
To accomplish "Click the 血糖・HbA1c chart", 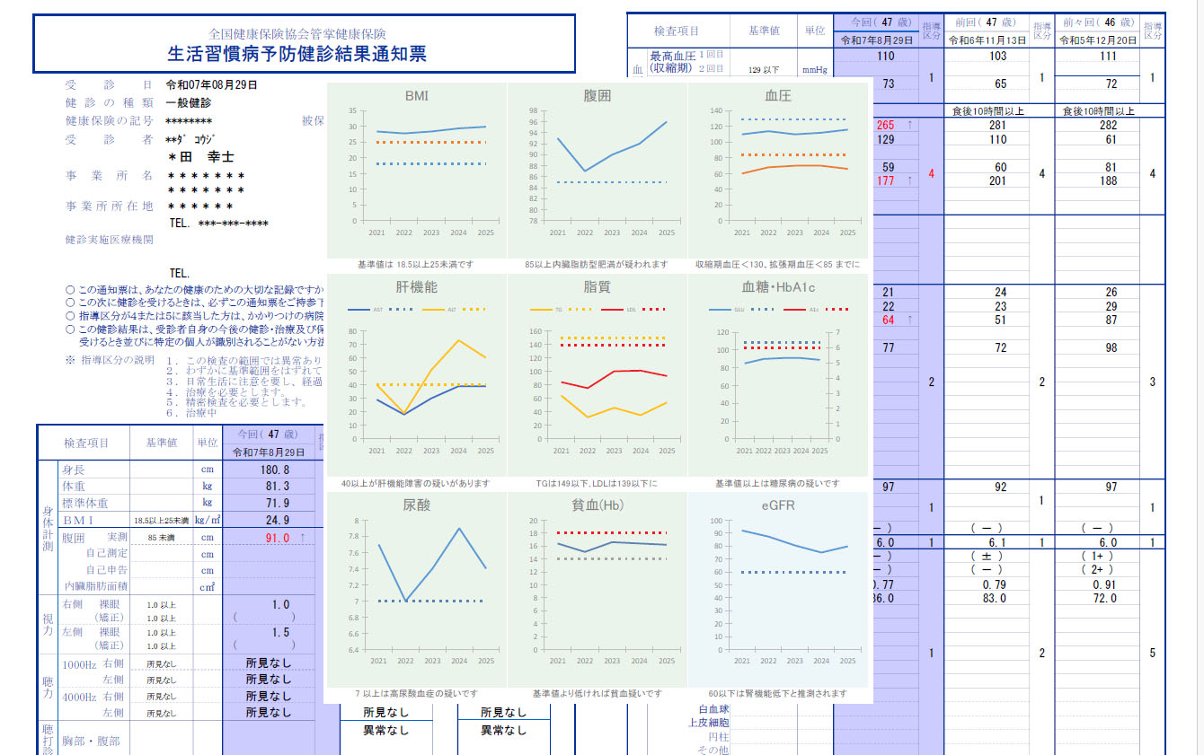I will click(777, 377).
